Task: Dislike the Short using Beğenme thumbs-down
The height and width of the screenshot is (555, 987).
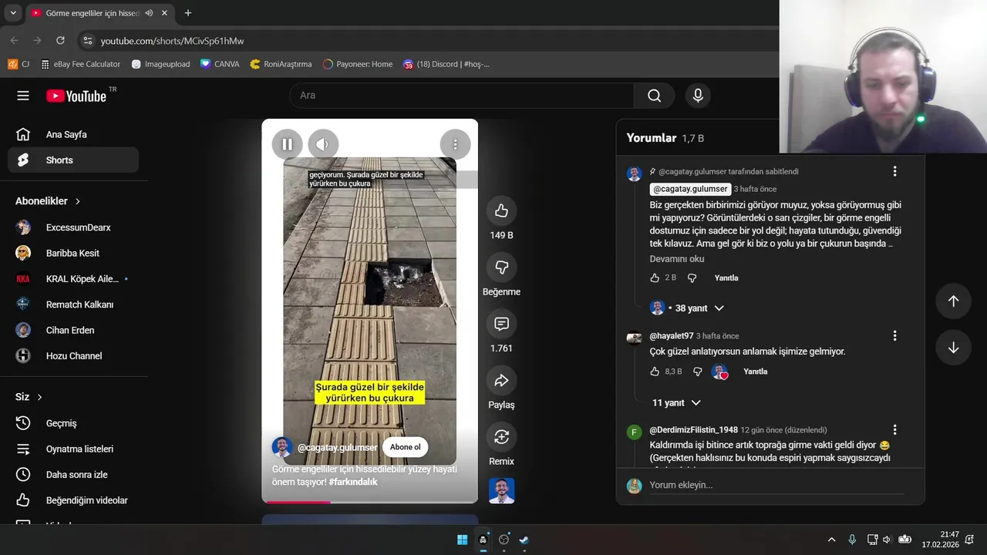Action: point(501,267)
